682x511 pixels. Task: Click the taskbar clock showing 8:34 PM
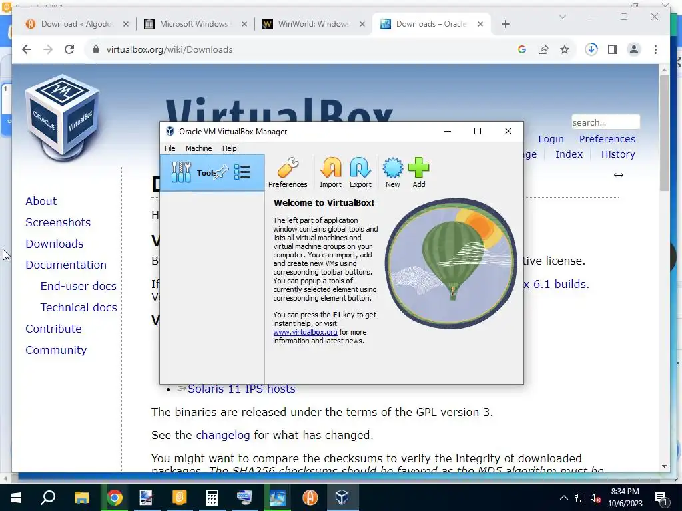click(625, 498)
